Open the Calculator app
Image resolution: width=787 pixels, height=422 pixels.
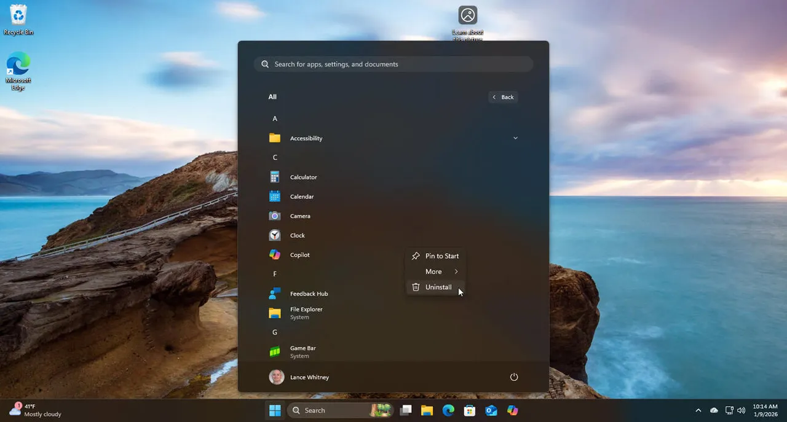coord(303,177)
